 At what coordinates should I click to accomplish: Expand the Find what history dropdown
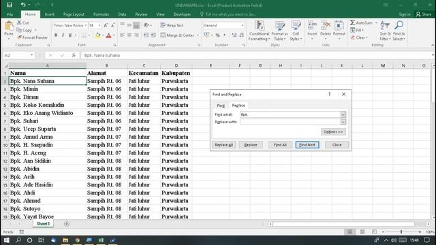pos(343,114)
